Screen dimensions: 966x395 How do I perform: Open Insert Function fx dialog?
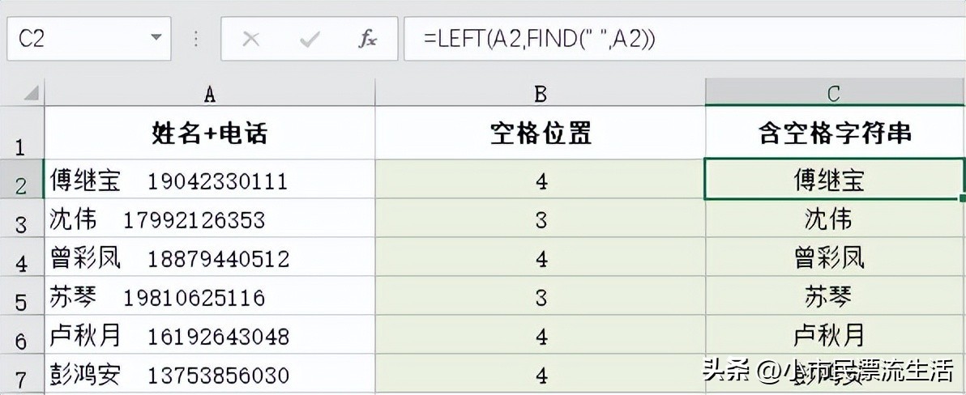367,39
